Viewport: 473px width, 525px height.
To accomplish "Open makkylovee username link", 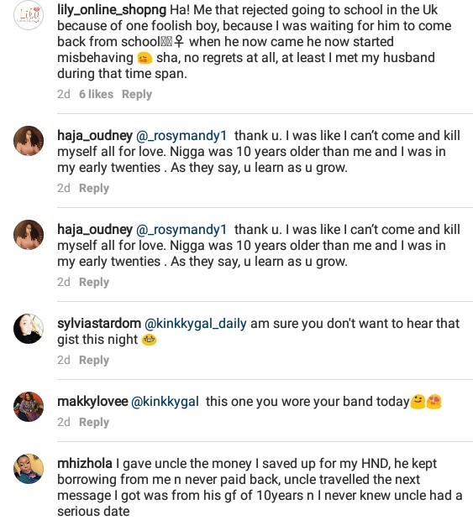I will (92, 402).
